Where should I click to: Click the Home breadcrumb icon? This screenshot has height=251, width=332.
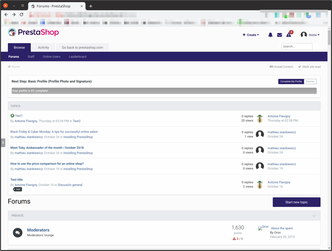click(x=9, y=67)
